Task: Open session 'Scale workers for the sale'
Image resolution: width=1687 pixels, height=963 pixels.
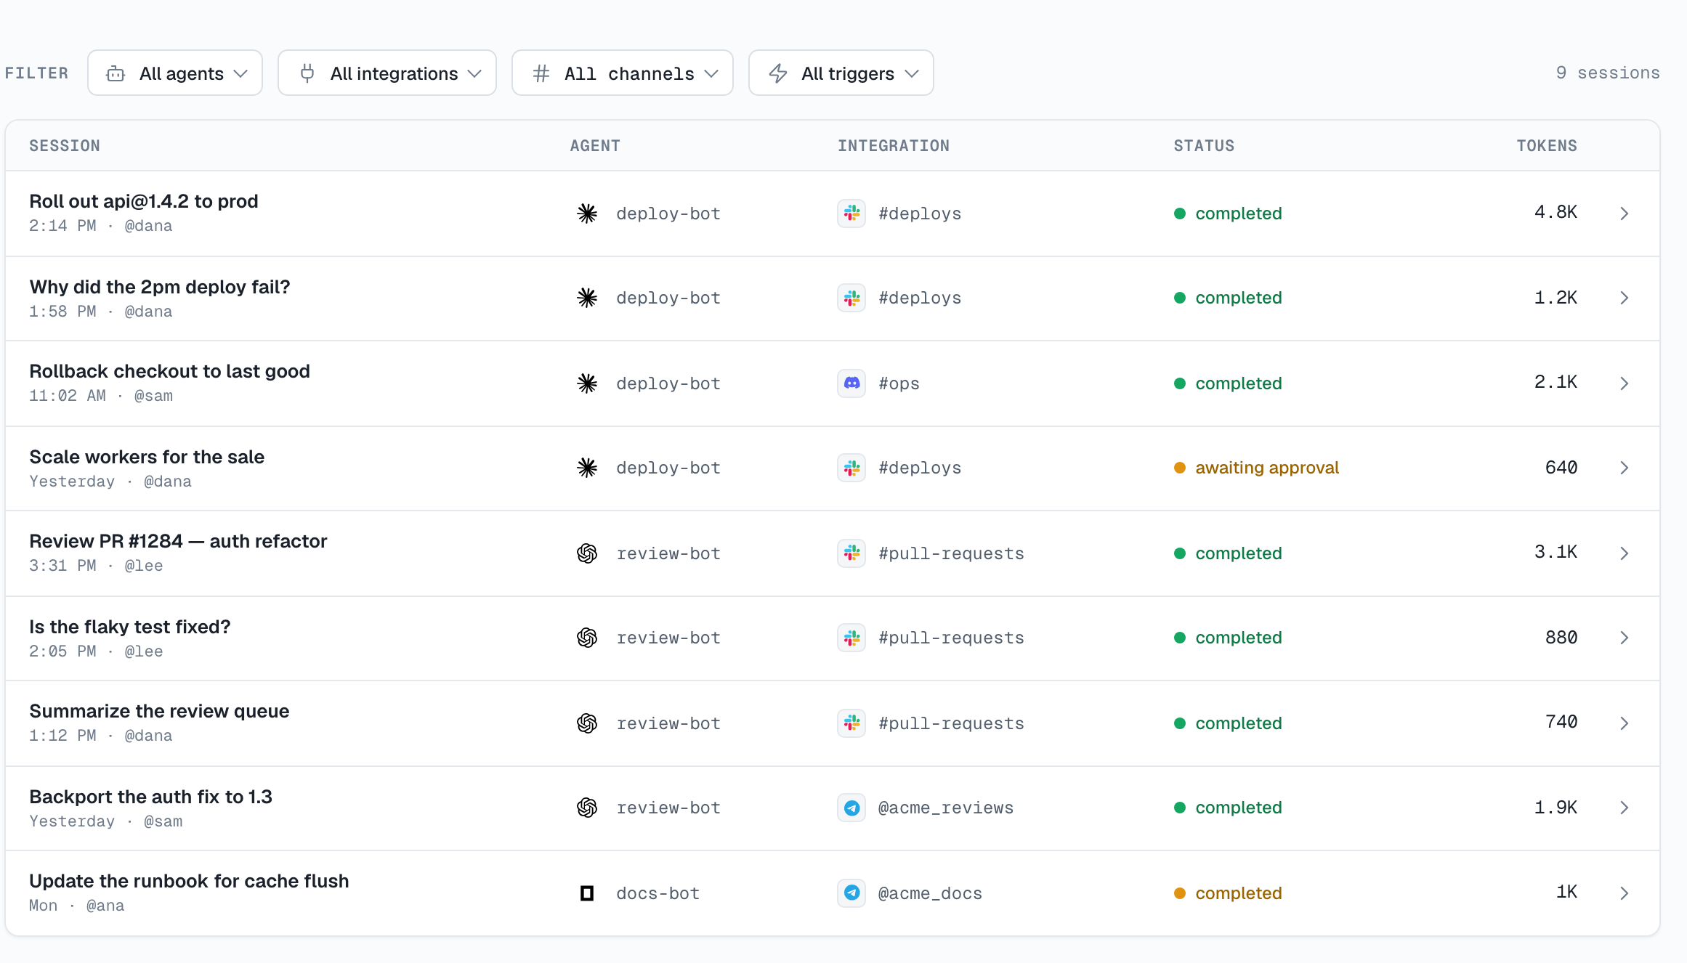Action: (147, 457)
